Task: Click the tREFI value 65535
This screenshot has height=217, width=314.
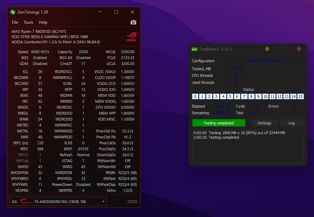Action: click(x=83, y=149)
